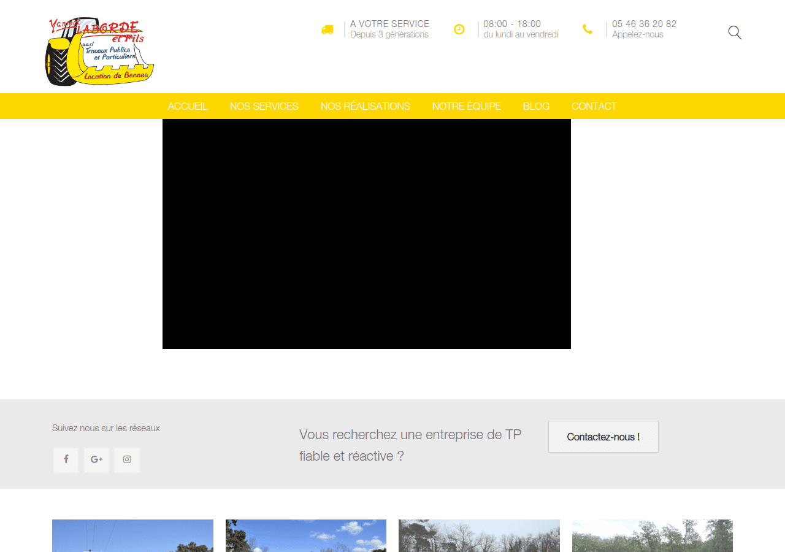Click the Contactez-nous ! button

tap(603, 437)
